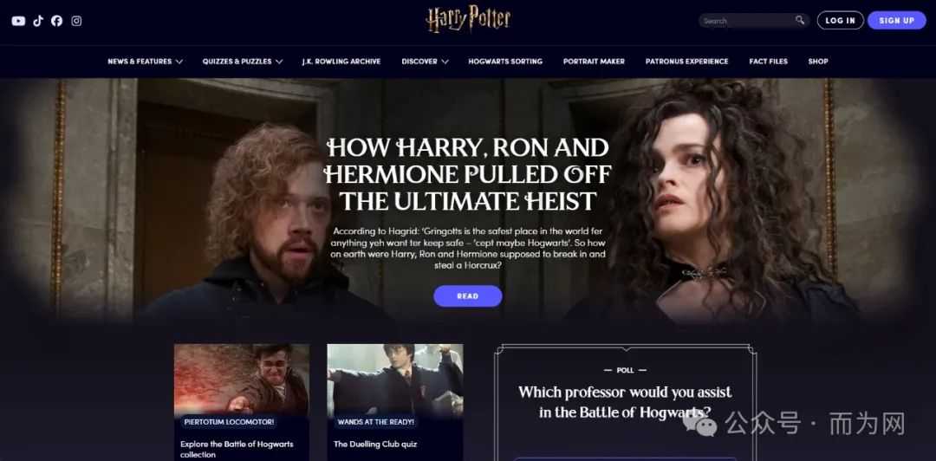Go to Hogwarts Sorting page
936x461 pixels.
tap(505, 62)
